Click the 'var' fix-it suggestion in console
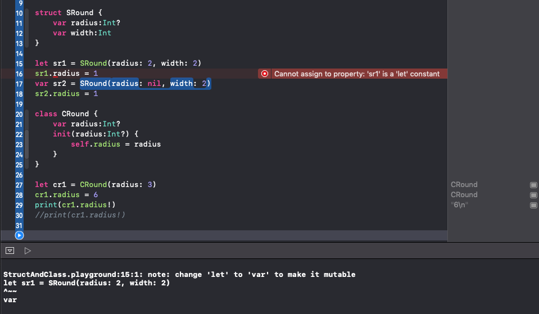 click(10, 300)
